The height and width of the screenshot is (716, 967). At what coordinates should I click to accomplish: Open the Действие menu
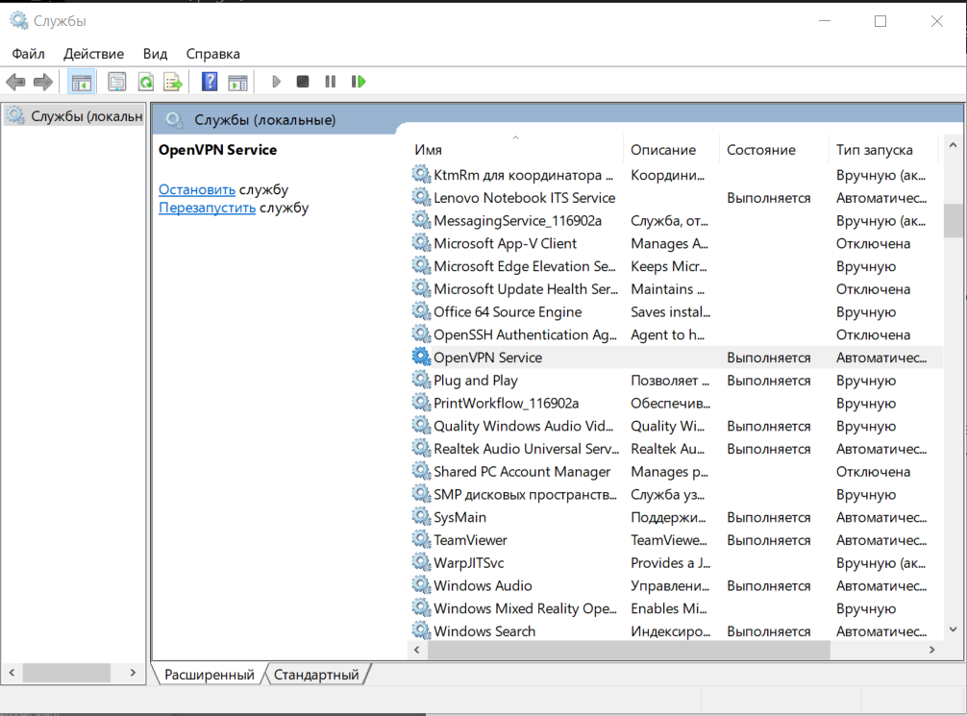(x=93, y=54)
